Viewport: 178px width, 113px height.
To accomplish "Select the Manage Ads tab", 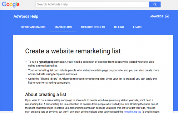I will 63,27.
